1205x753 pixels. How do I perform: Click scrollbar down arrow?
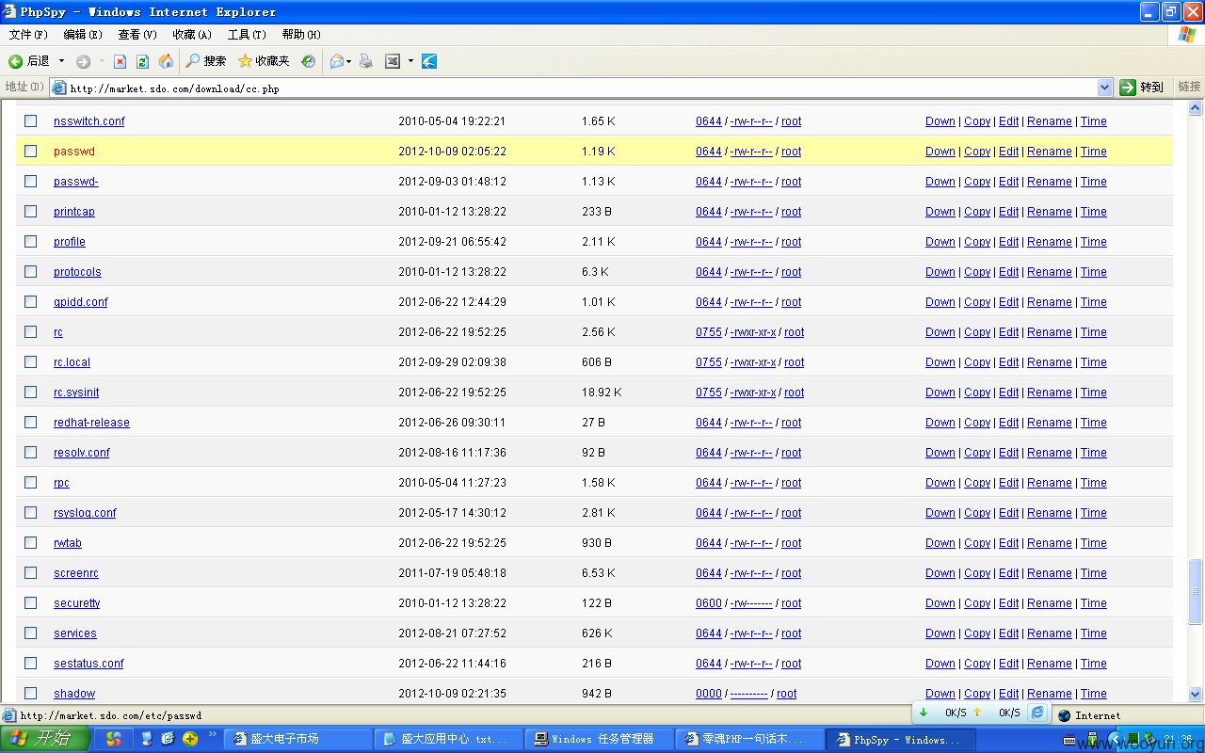[1196, 695]
